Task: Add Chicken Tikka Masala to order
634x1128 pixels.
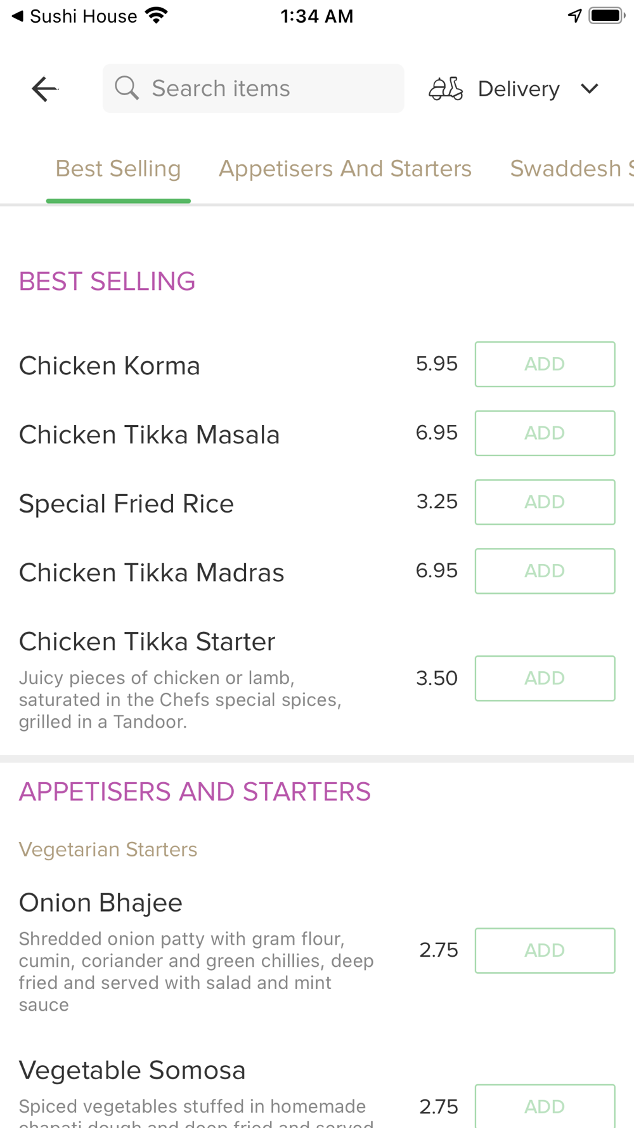Action: (545, 433)
